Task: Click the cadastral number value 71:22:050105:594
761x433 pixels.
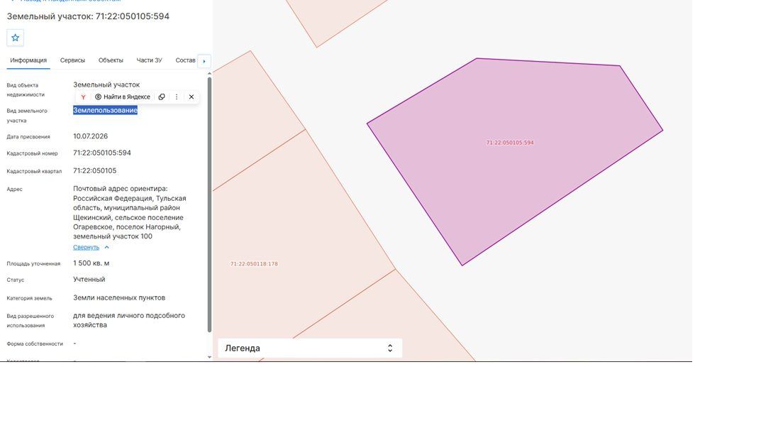Action: pyautogui.click(x=102, y=153)
